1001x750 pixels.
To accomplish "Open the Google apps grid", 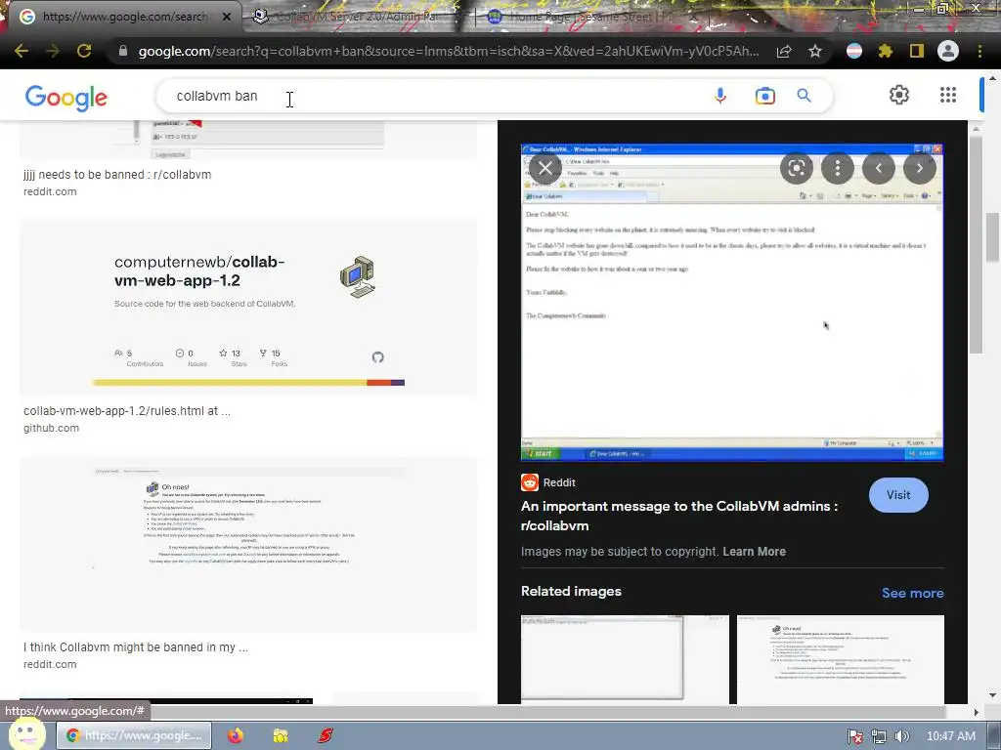I will (x=948, y=95).
